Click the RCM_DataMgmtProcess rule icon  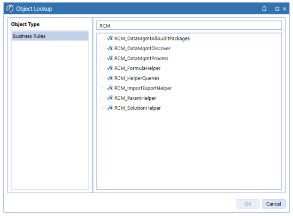click(110, 58)
